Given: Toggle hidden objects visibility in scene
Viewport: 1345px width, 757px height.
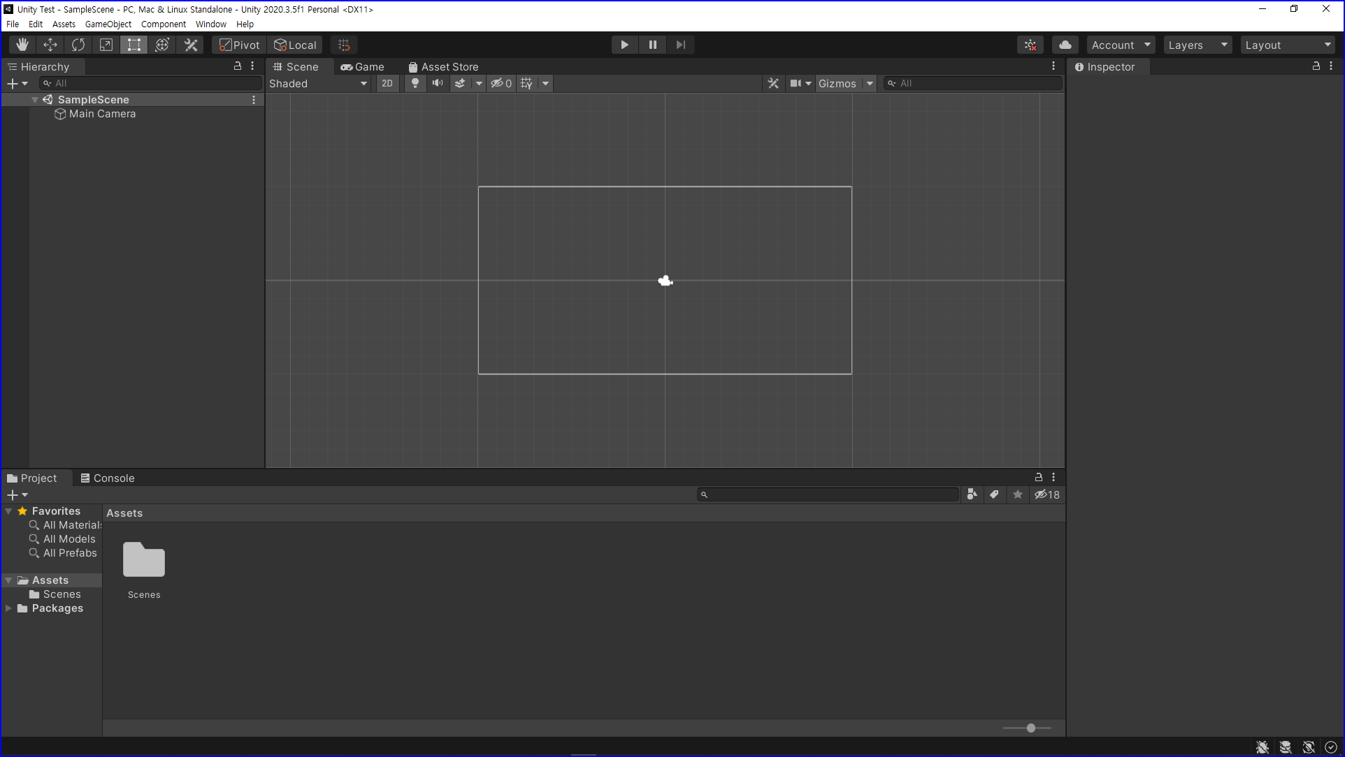Looking at the screenshot, I should click(501, 83).
